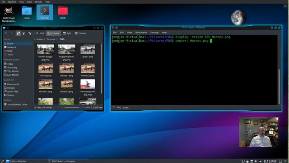
Task: Click Home in Dolphin breadcrumb path
Action: pyautogui.click(x=39, y=39)
